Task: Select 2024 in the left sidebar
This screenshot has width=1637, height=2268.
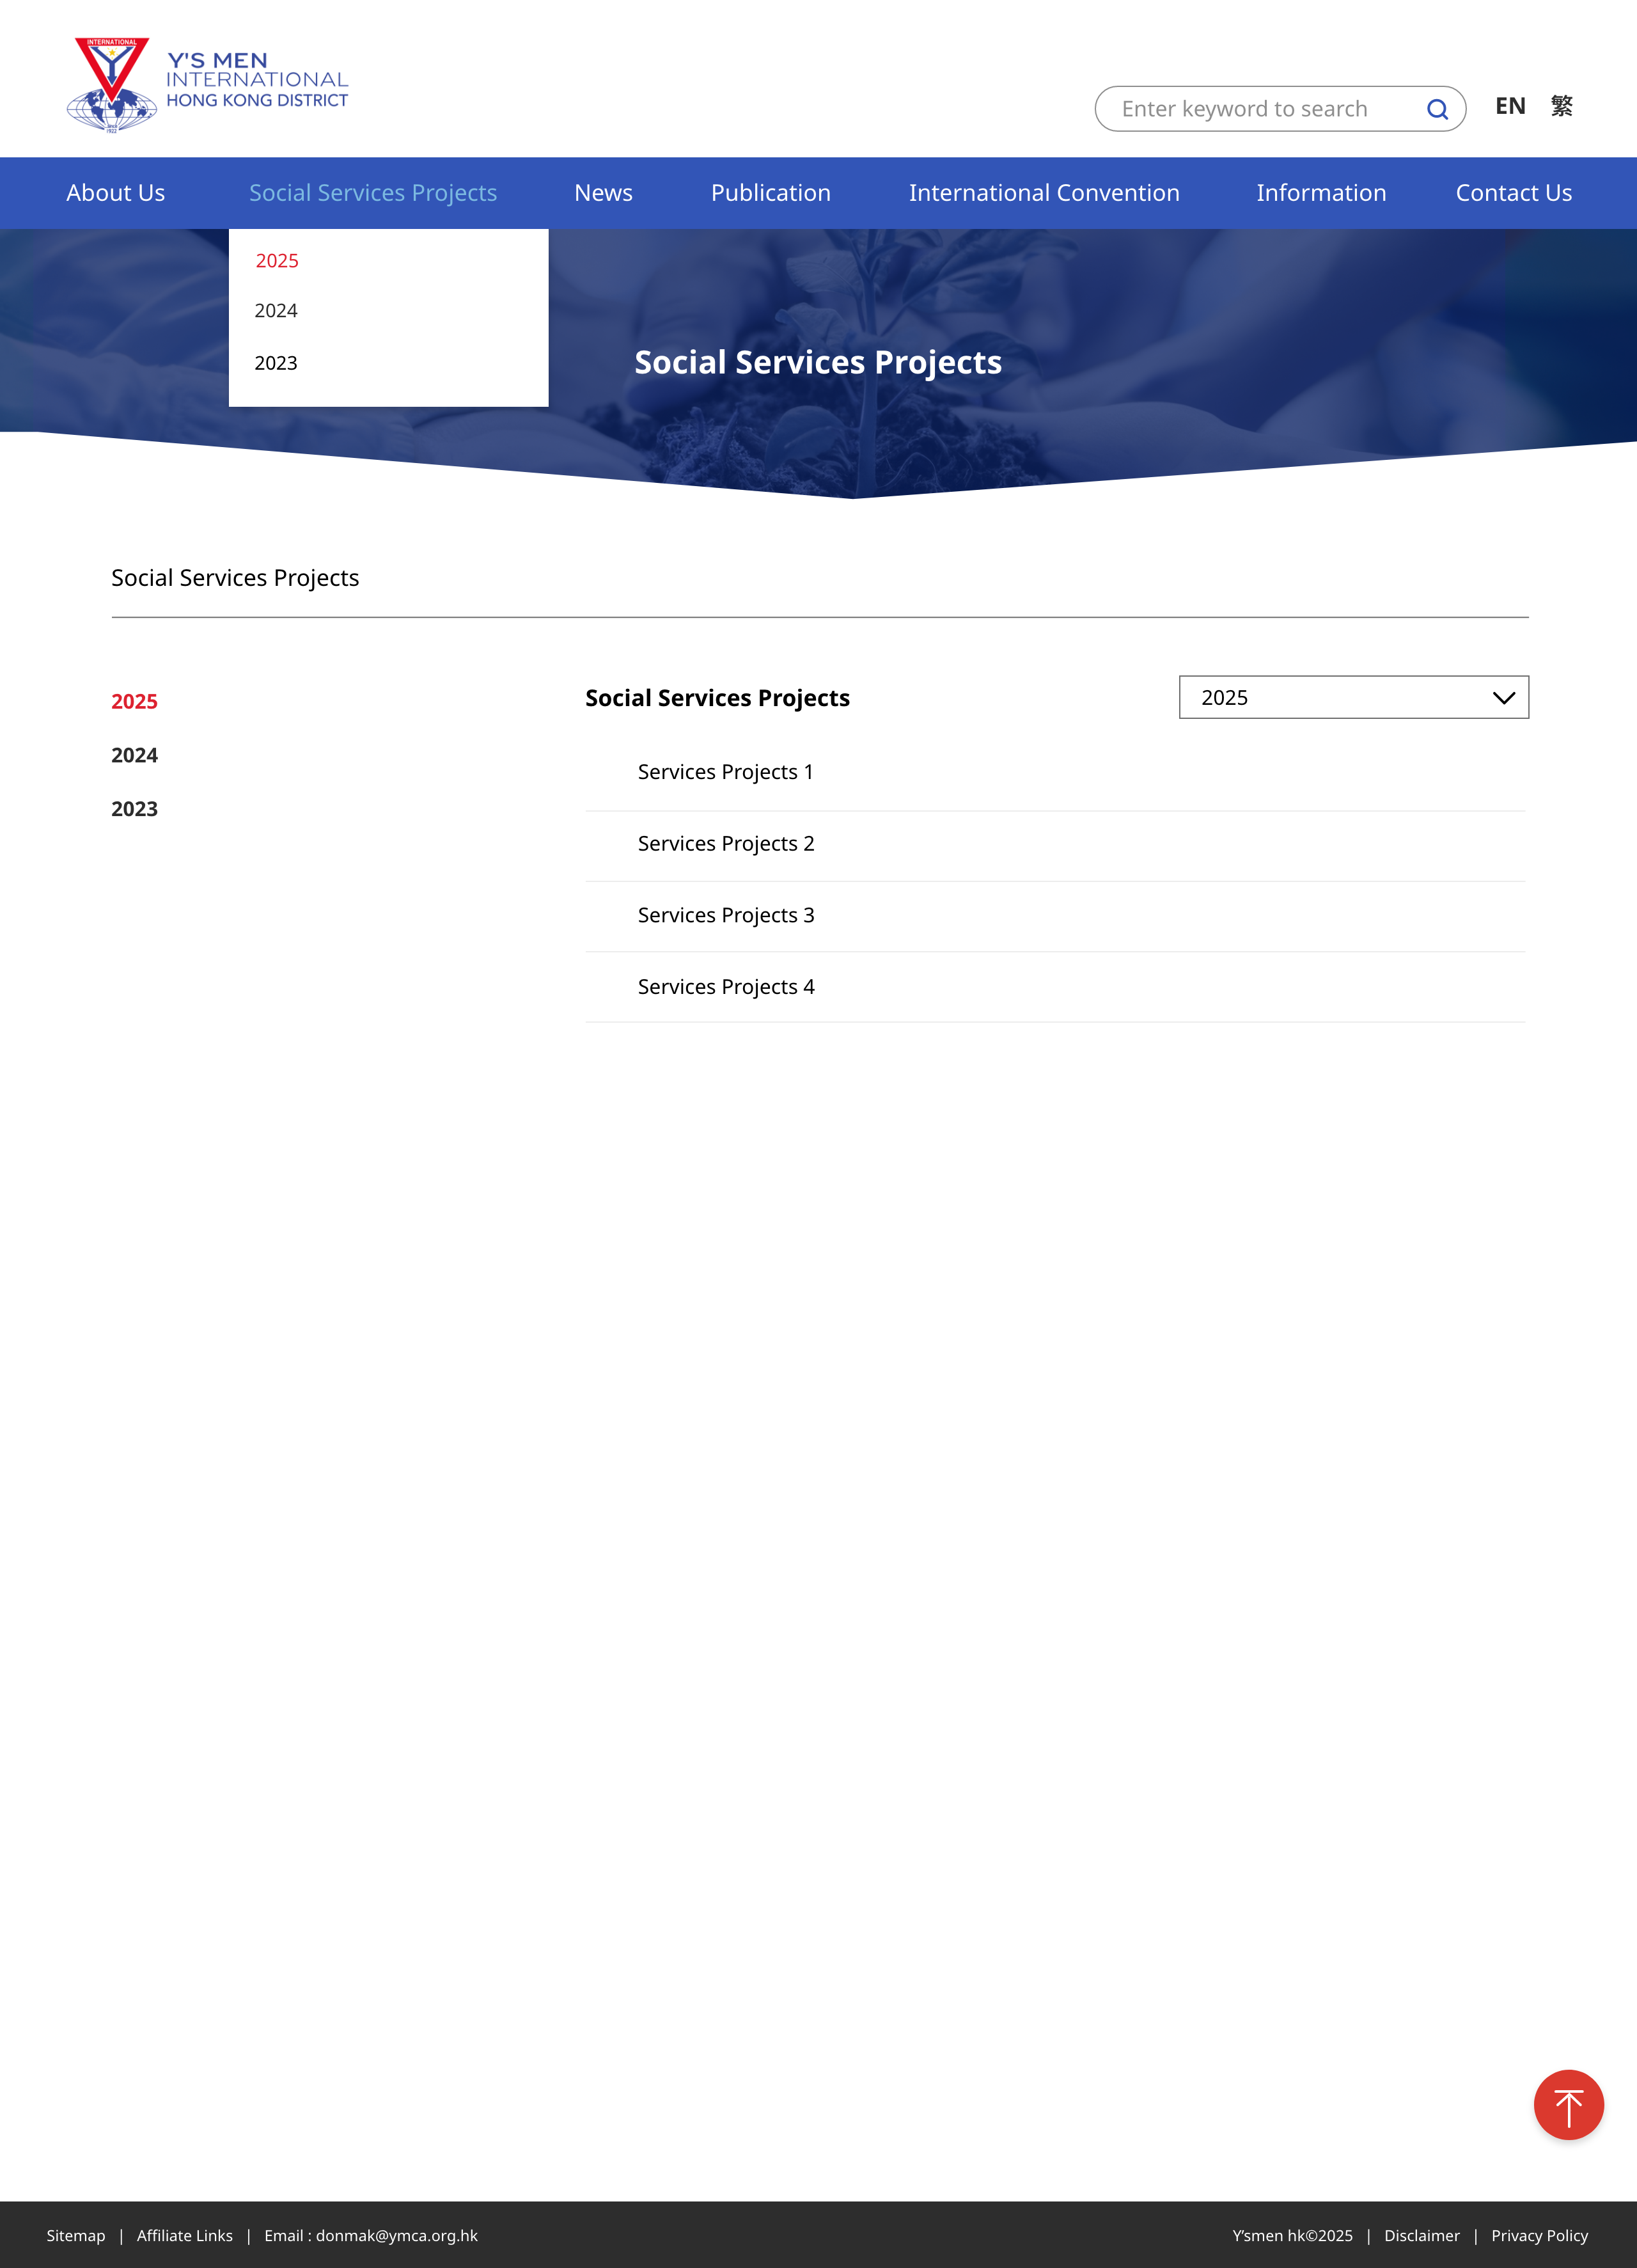Action: click(x=134, y=755)
